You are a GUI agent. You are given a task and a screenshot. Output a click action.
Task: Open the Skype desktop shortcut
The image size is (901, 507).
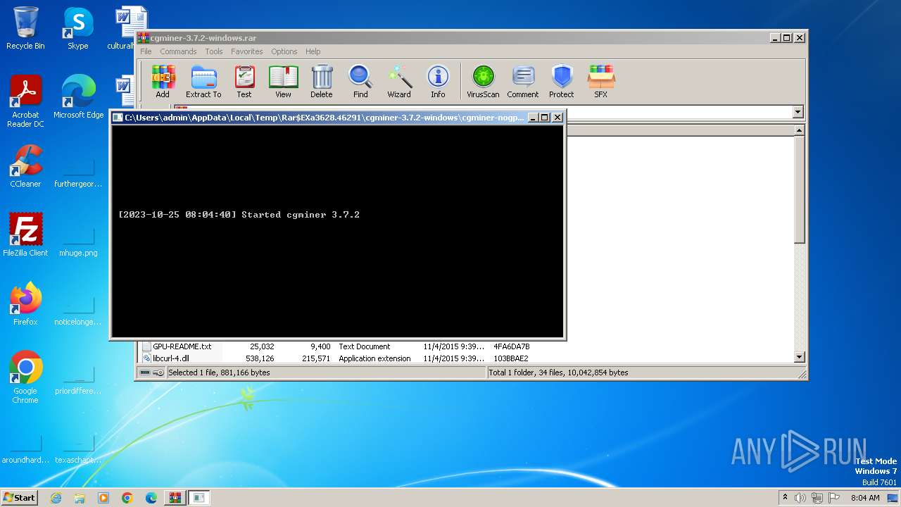click(x=78, y=29)
